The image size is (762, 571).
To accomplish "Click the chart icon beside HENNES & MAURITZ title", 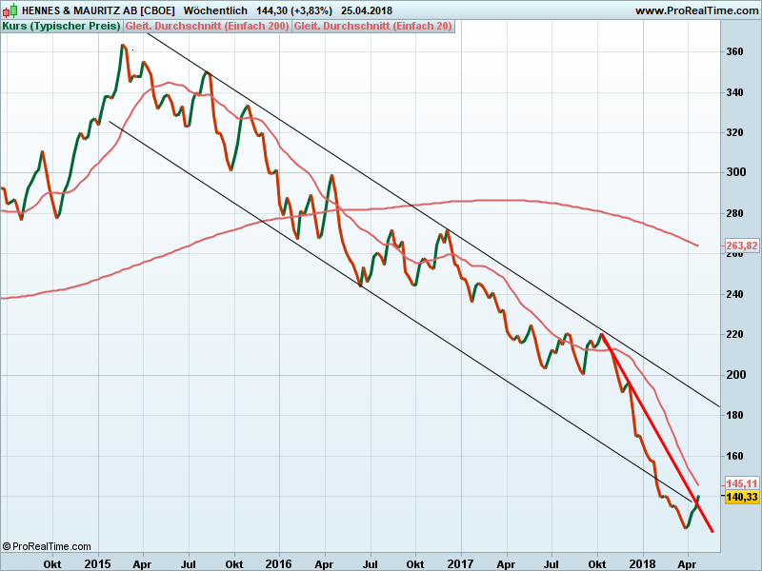I will [10, 10].
